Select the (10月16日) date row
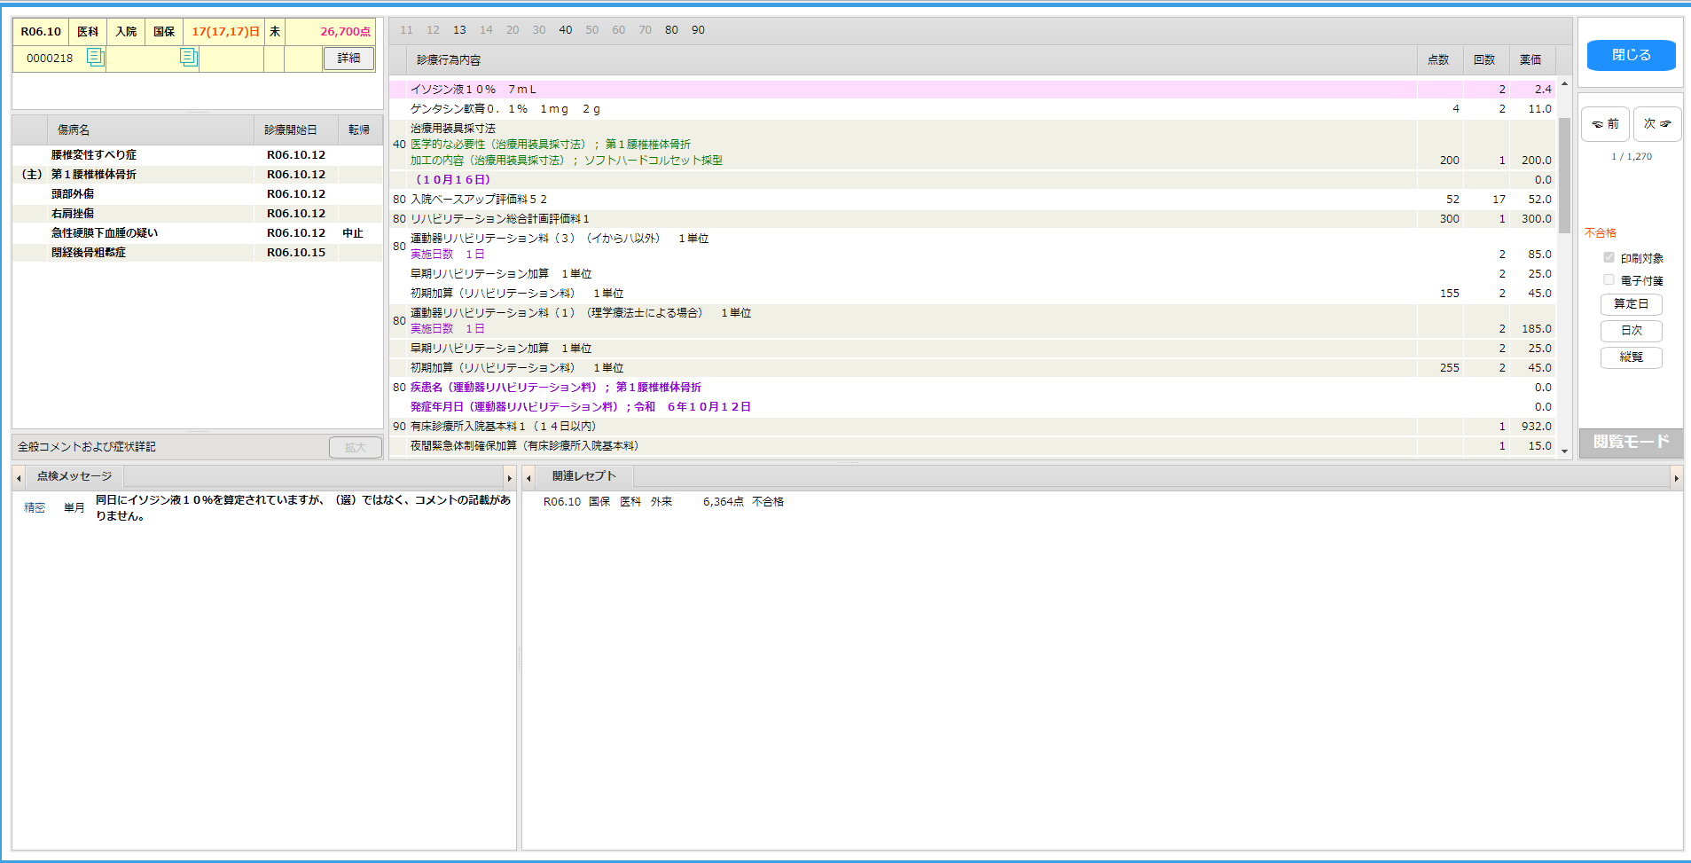This screenshot has width=1691, height=863. pyautogui.click(x=973, y=180)
